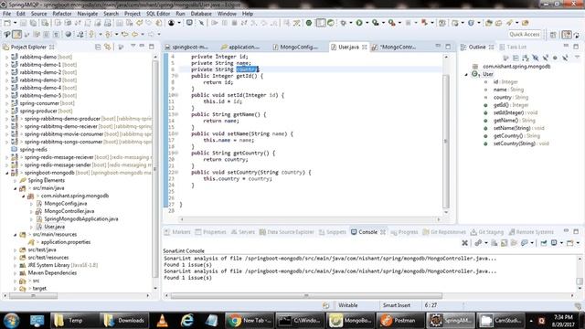The height and width of the screenshot is (329, 585).
Task: Open the Refactor menu
Action: tap(62, 14)
